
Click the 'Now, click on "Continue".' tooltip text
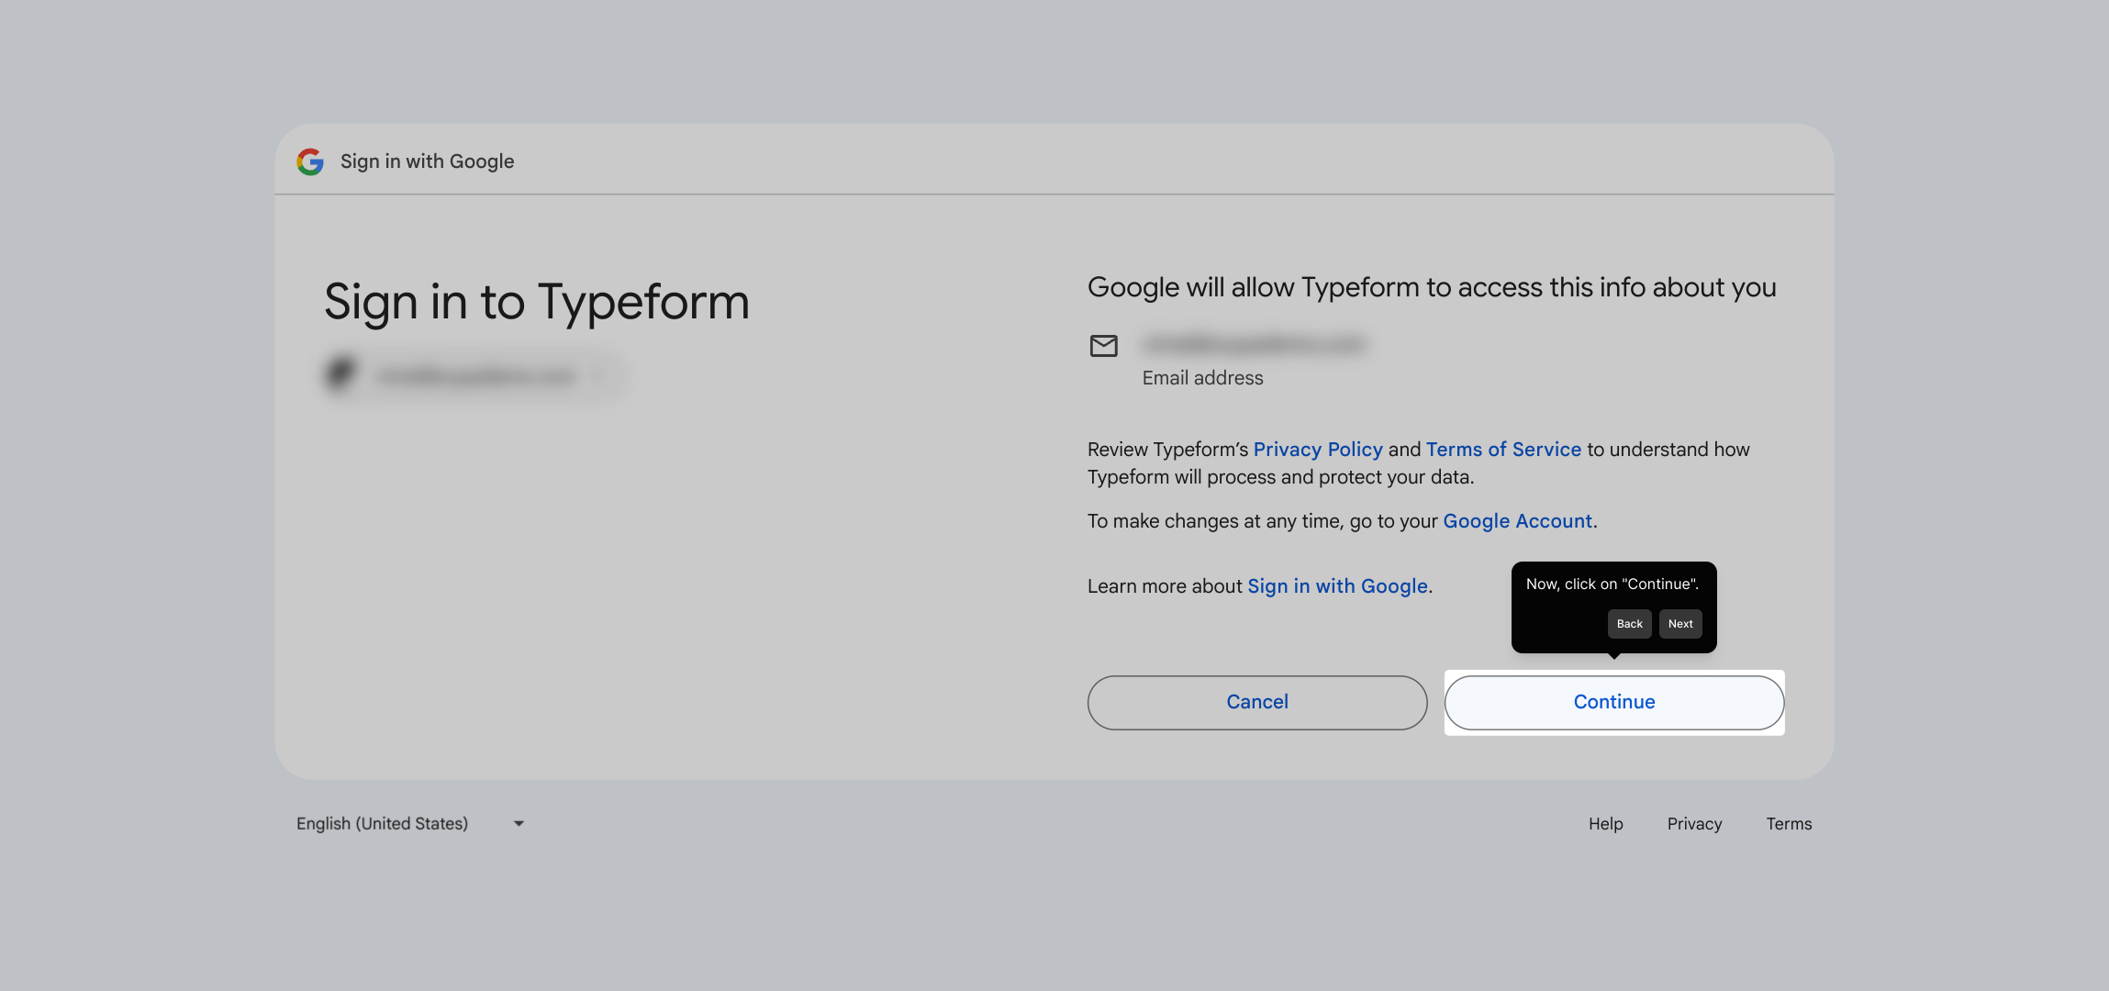coord(1612,584)
